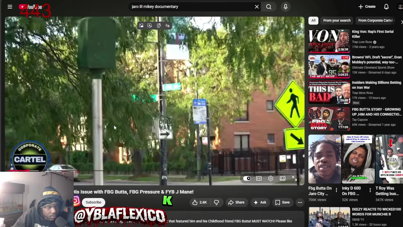Enter full screen mode

294,178
